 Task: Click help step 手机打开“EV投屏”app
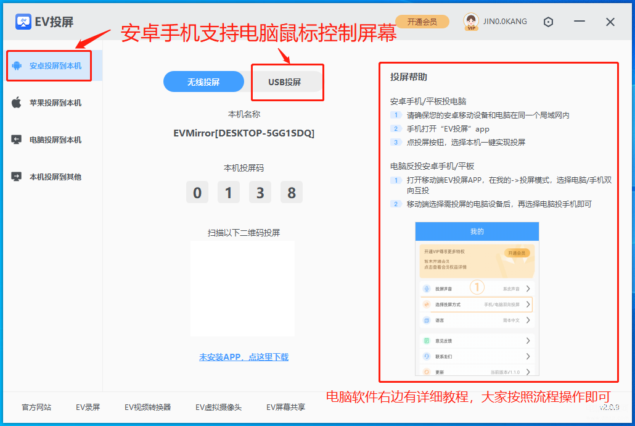(x=448, y=129)
